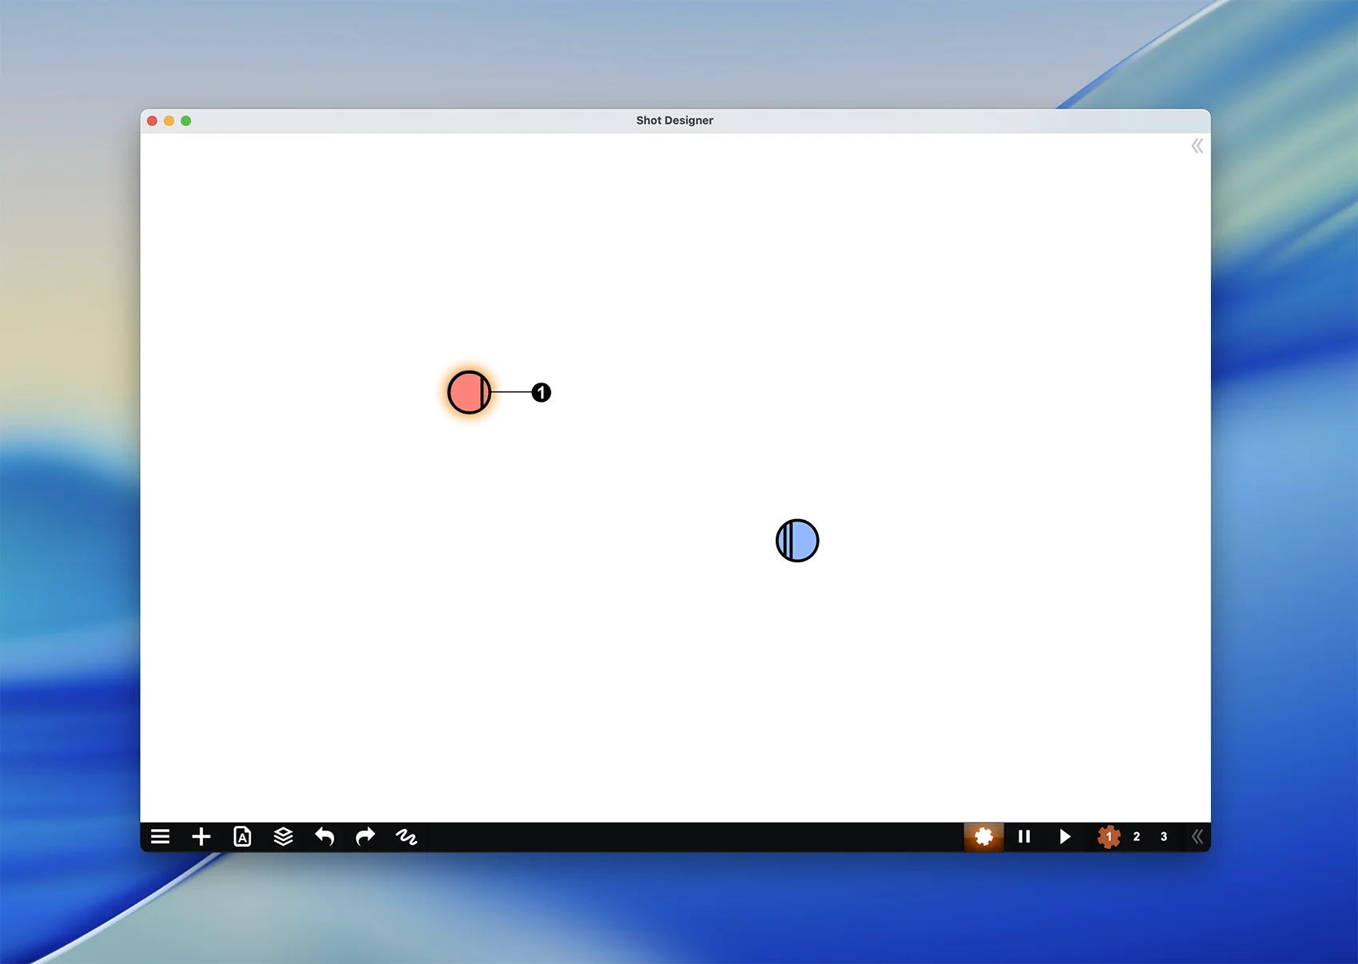The width and height of the screenshot is (1358, 964).
Task: Toggle the highlighted animation gear button
Action: click(x=983, y=836)
